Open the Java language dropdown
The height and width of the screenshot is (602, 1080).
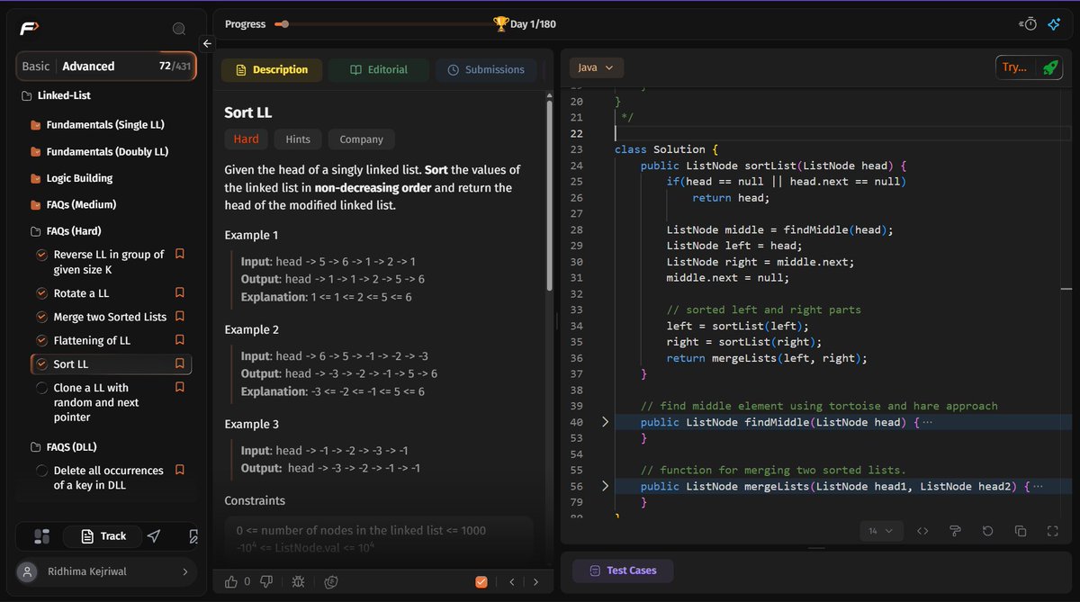coord(596,67)
